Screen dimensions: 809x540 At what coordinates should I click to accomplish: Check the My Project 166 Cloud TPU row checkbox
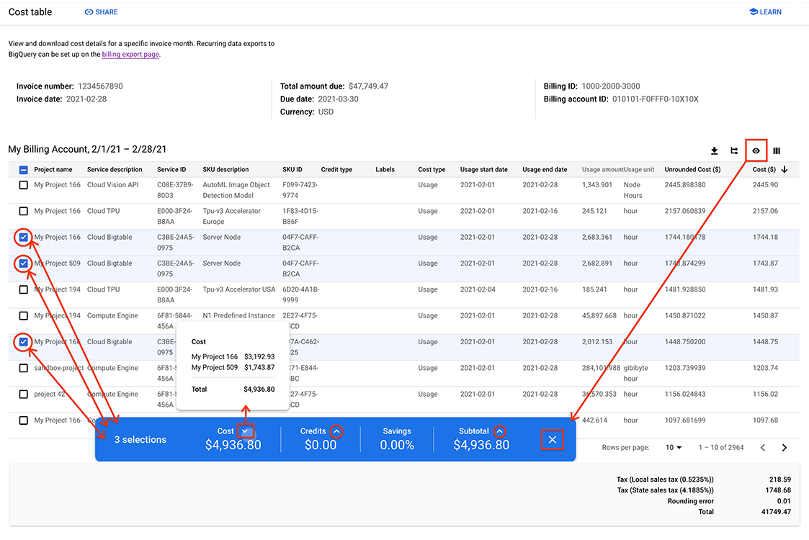(23, 211)
